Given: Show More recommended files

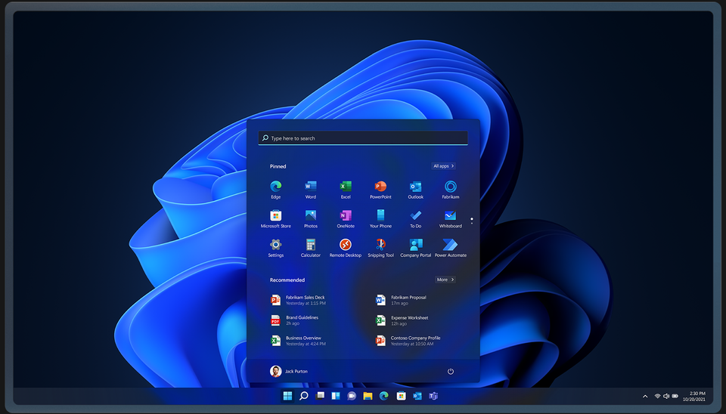Looking at the screenshot, I should point(445,280).
